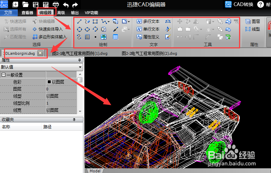
Task: Click the Rotate tool icon in tools group
Action: pyautogui.click(x=188, y=21)
